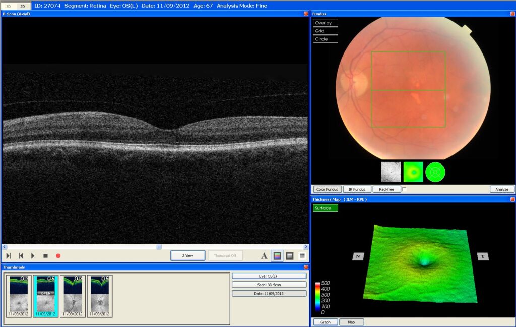Select the OD optic disc thumbnail
This screenshot has width=516, height=327.
point(73,296)
